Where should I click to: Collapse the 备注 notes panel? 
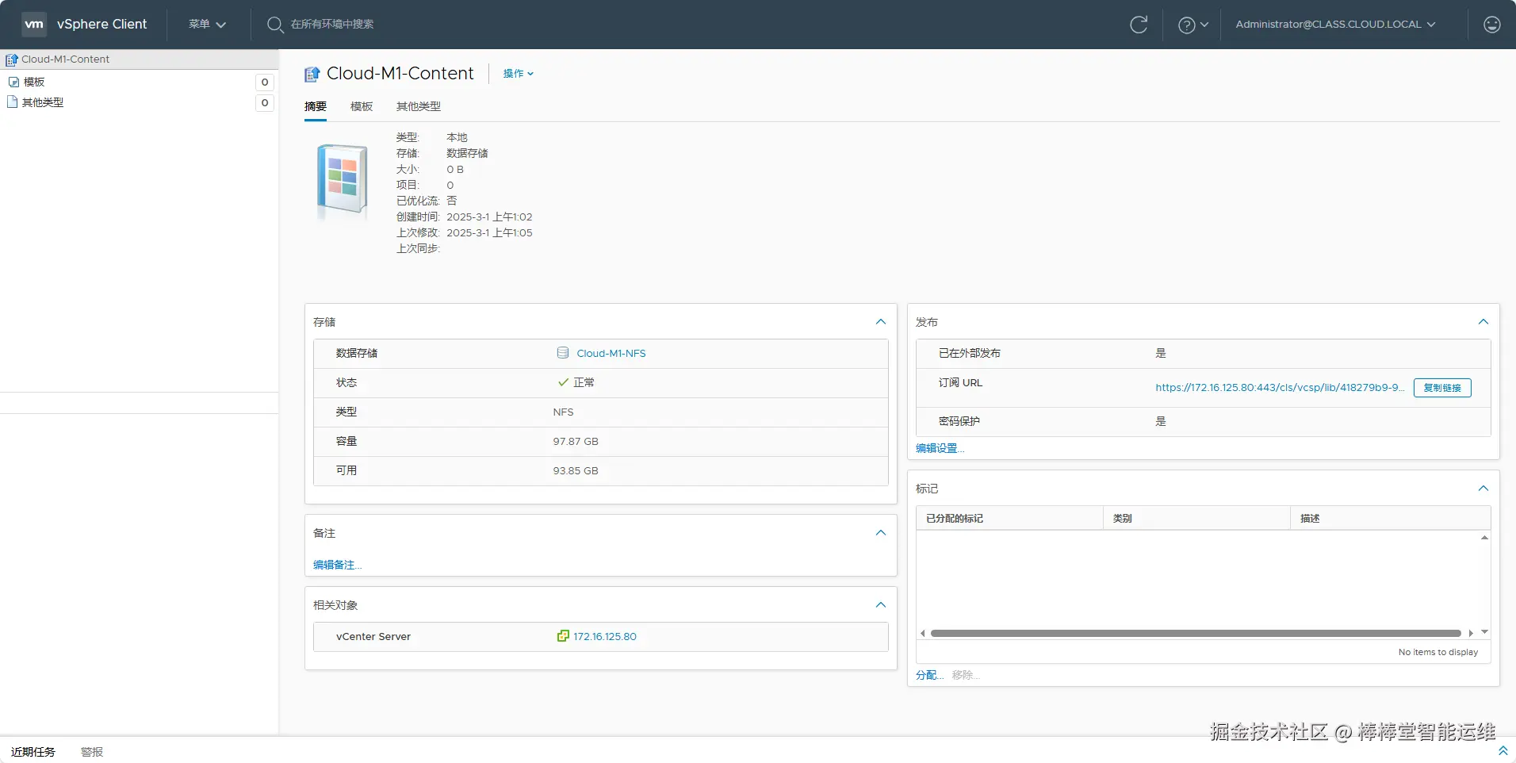tap(881, 533)
